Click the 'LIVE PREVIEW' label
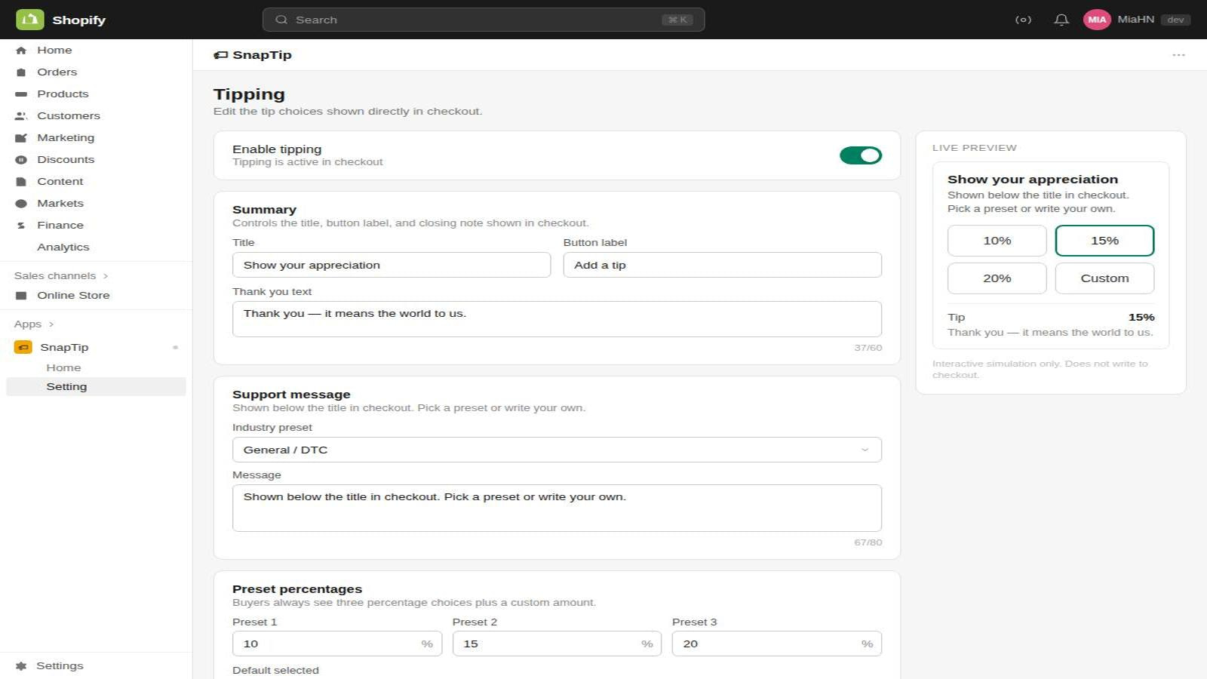Screen dimensions: 1207x679 (x=974, y=148)
